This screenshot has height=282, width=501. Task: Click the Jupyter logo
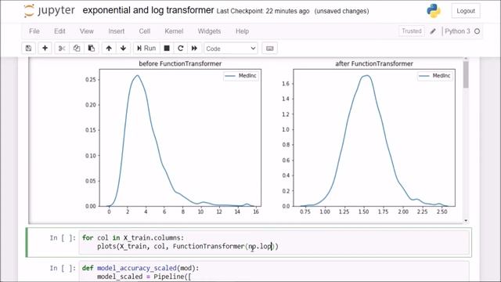pyautogui.click(x=49, y=11)
